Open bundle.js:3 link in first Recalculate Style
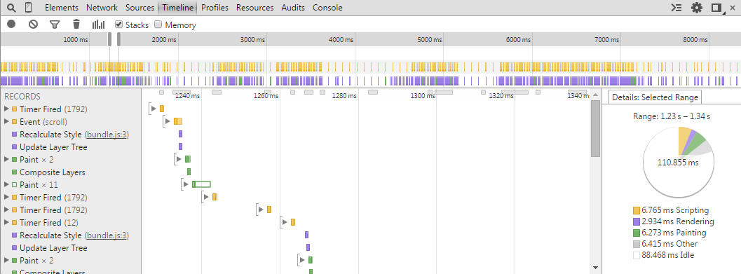This screenshot has height=274, width=741. click(107, 135)
